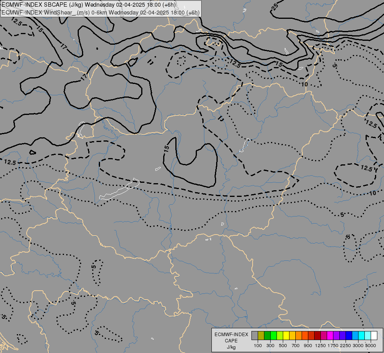Click the 25 contour label

tap(275, 7)
